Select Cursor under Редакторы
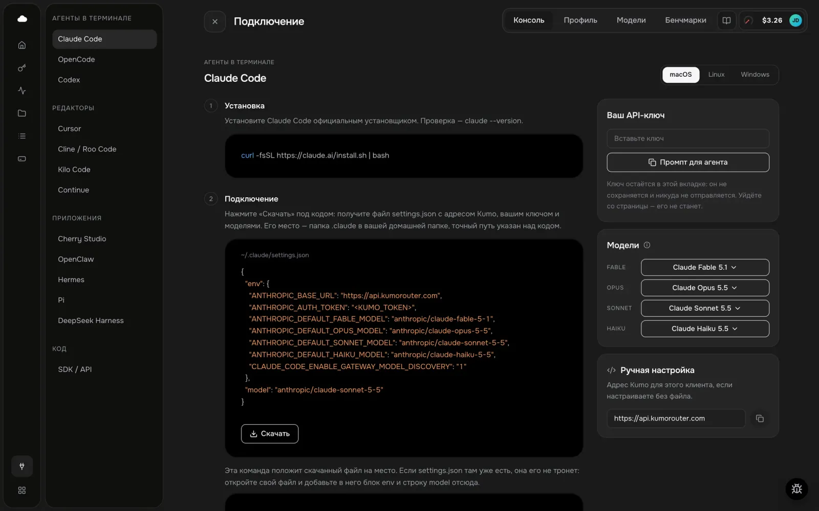This screenshot has height=511, width=819. point(104,129)
